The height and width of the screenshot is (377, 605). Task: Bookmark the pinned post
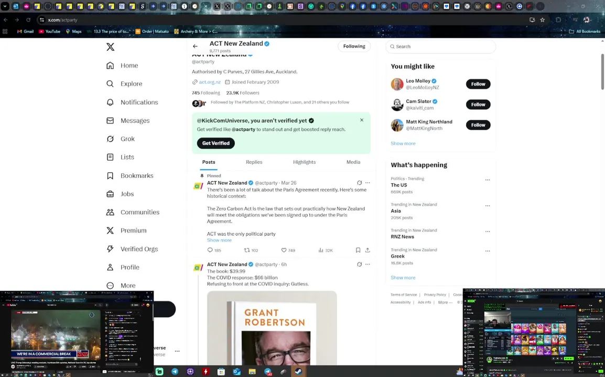click(x=358, y=250)
